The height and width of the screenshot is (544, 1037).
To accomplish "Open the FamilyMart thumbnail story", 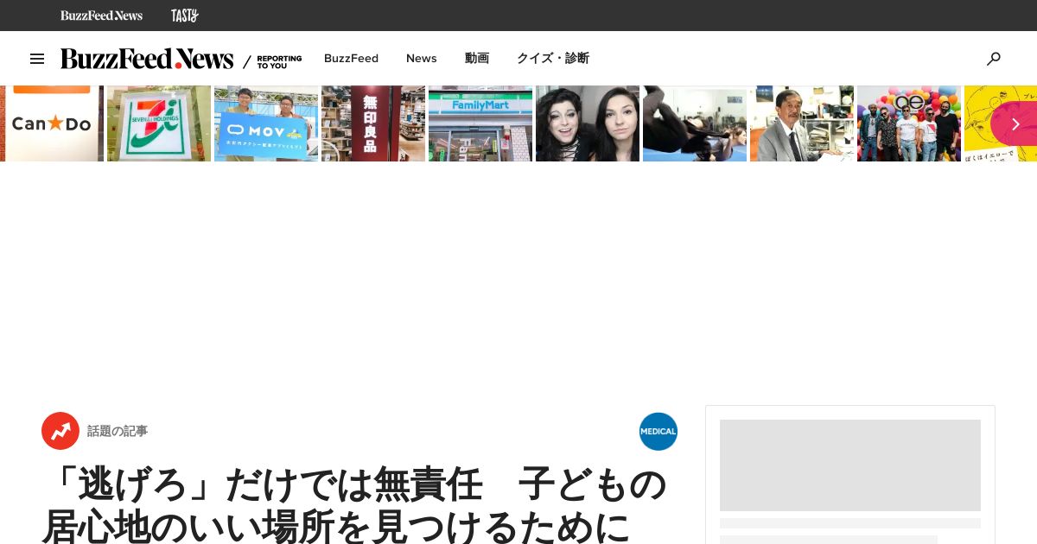I will 480,123.
